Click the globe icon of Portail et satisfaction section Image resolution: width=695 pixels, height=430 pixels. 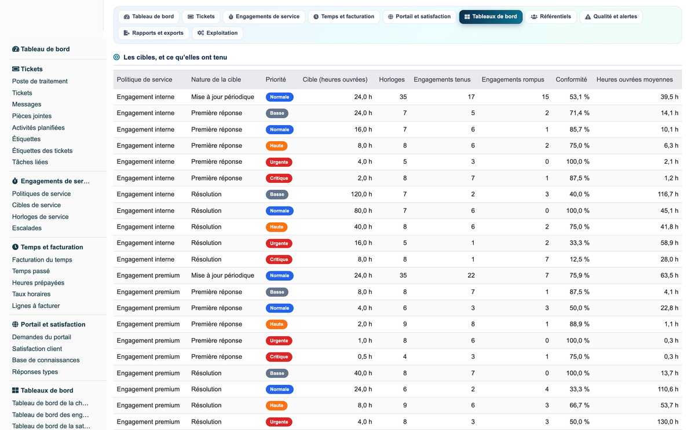16,325
